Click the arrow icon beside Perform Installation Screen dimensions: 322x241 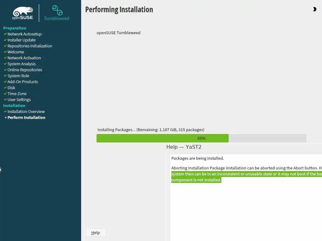pyautogui.click(x=5, y=117)
